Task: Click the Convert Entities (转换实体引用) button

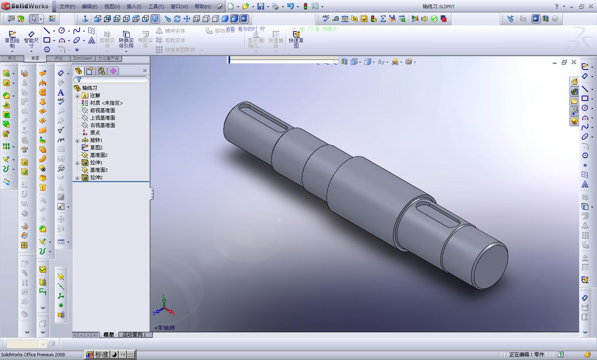Action: coord(126,40)
